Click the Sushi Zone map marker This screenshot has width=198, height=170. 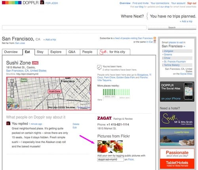point(55,91)
